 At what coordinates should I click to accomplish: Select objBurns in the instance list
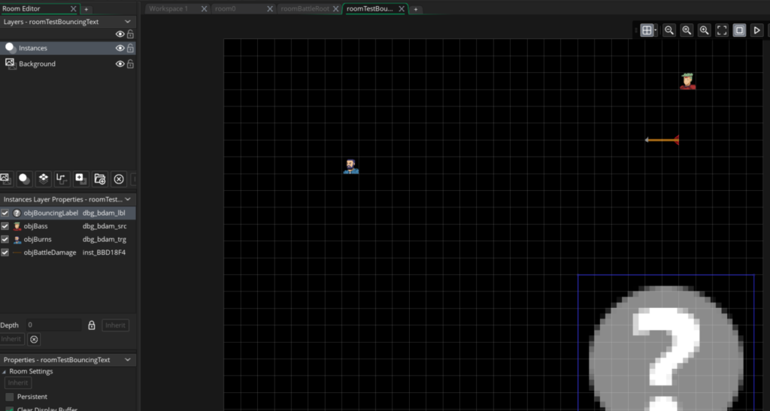pos(38,240)
